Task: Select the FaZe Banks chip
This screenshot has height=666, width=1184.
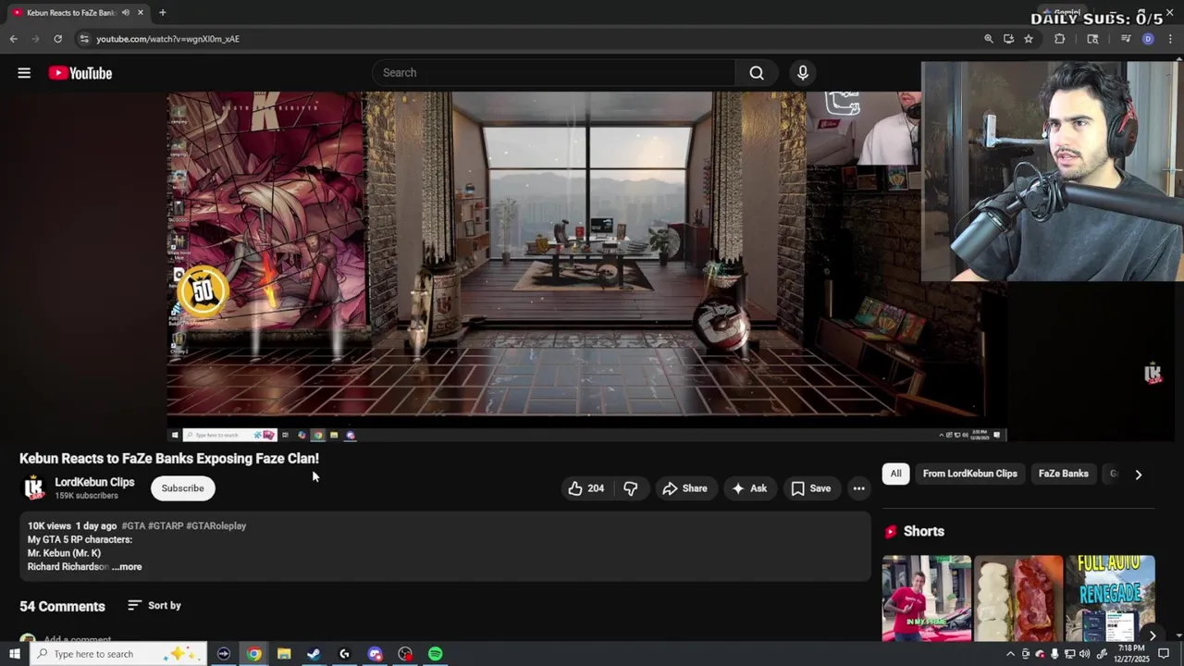Action: pos(1063,474)
